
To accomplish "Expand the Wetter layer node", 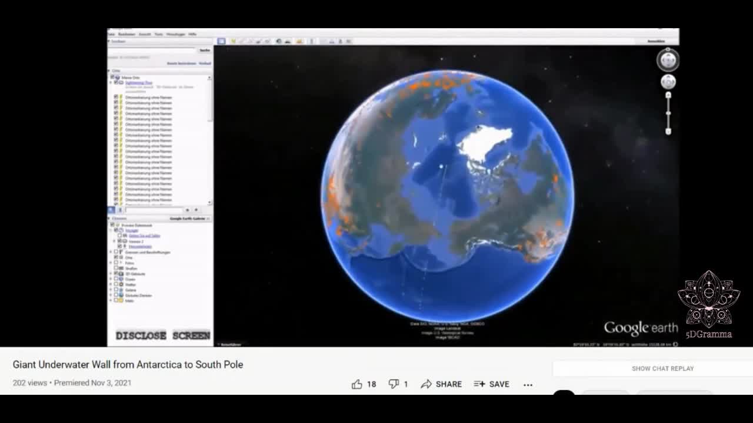I will [111, 284].
